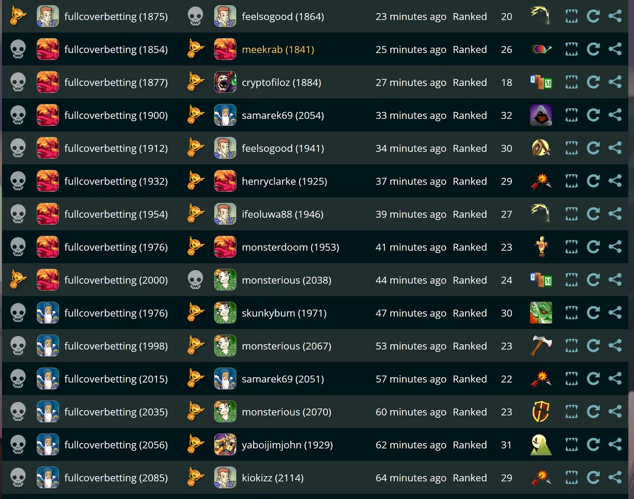This screenshot has width=634, height=499.
Task: Open the replay for the henryclarke battle
Action: [x=593, y=181]
